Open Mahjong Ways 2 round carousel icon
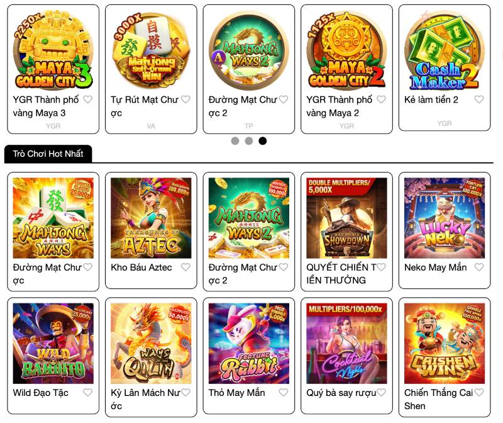503x423 pixels. pyautogui.click(x=249, y=50)
